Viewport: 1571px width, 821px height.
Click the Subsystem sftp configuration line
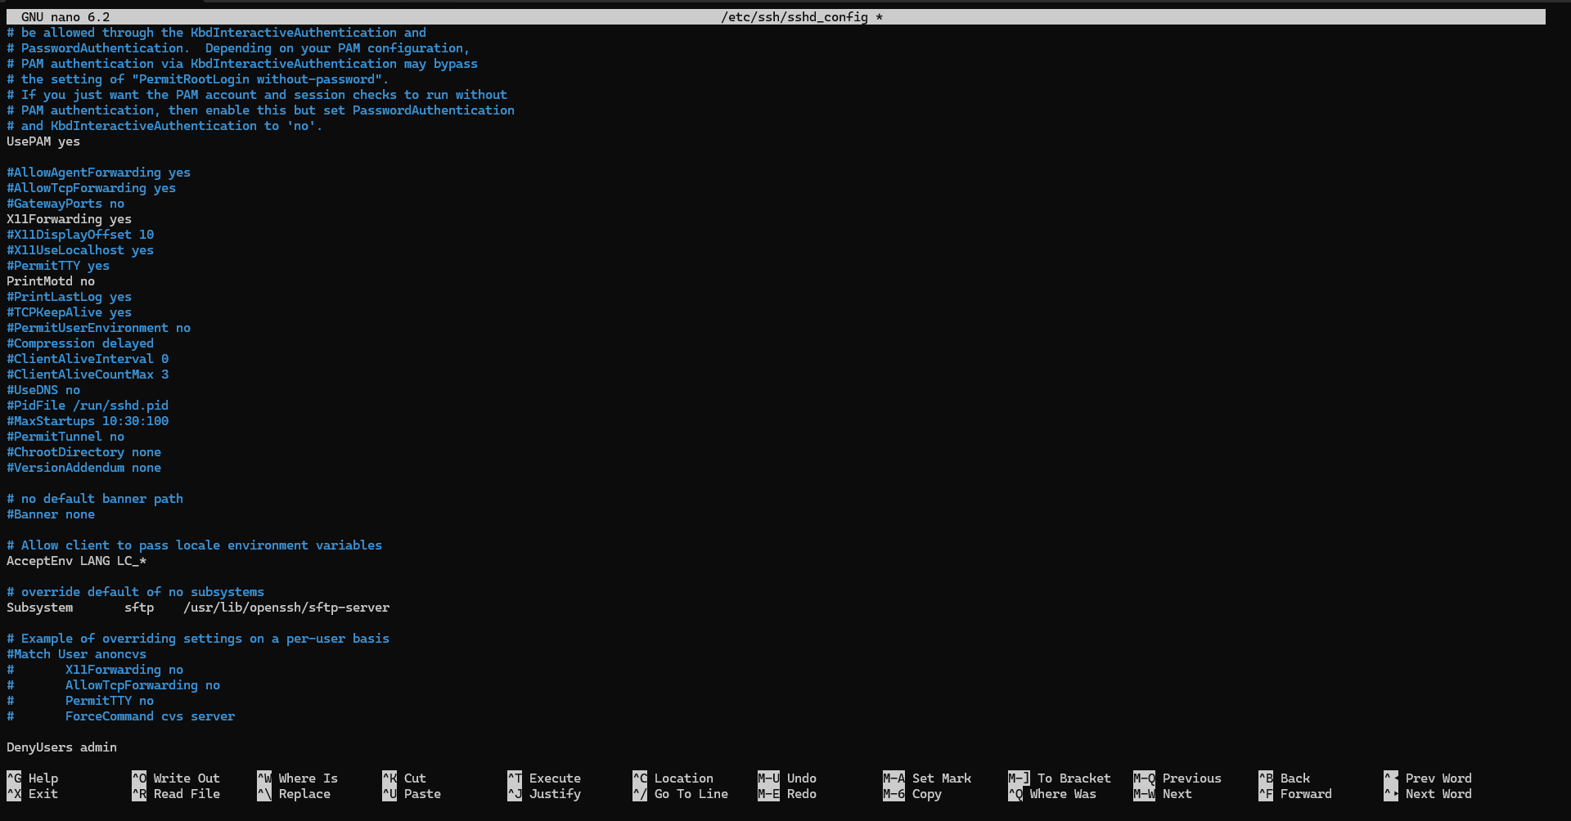click(x=198, y=608)
